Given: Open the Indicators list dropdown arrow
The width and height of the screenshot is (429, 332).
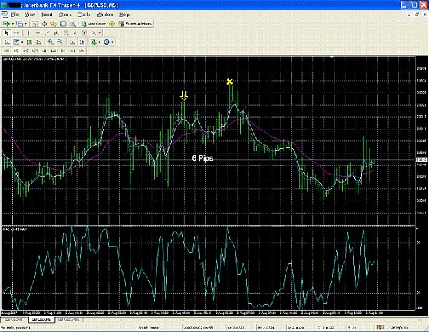Looking at the screenshot, I should [x=100, y=42].
